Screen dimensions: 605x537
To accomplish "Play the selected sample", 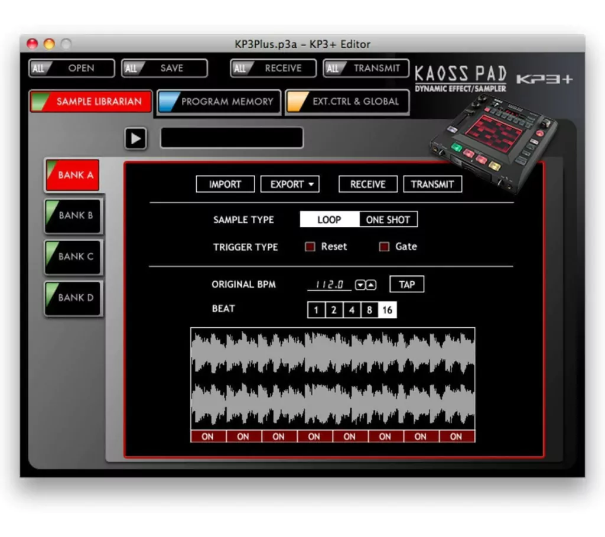I will click(135, 138).
